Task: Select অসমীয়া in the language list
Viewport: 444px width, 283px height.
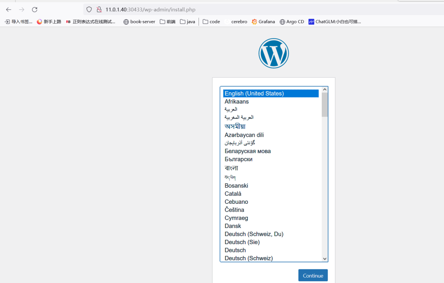Action: 271,126
